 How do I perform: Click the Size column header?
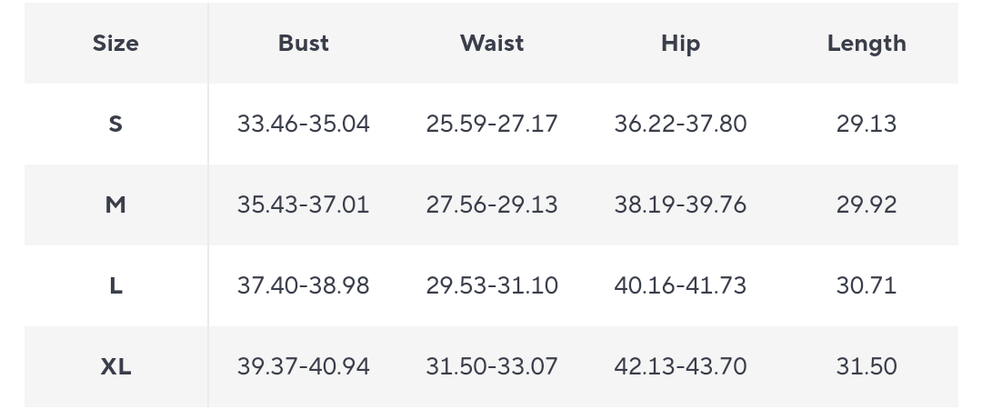[115, 44]
